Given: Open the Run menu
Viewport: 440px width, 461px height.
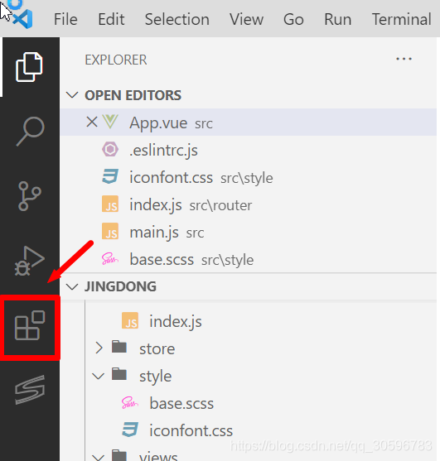Looking at the screenshot, I should coord(338,19).
